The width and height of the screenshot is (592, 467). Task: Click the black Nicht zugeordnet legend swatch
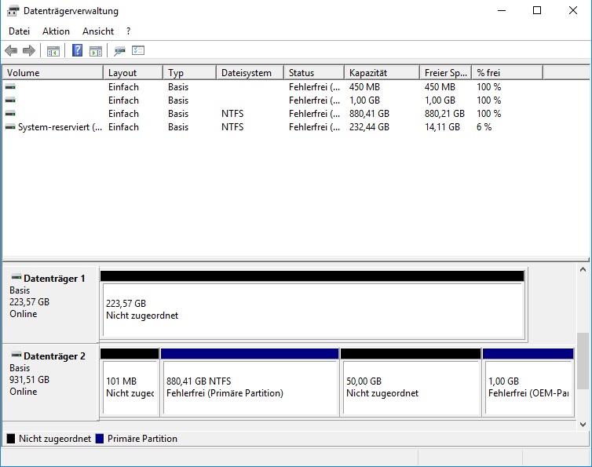(x=11, y=439)
